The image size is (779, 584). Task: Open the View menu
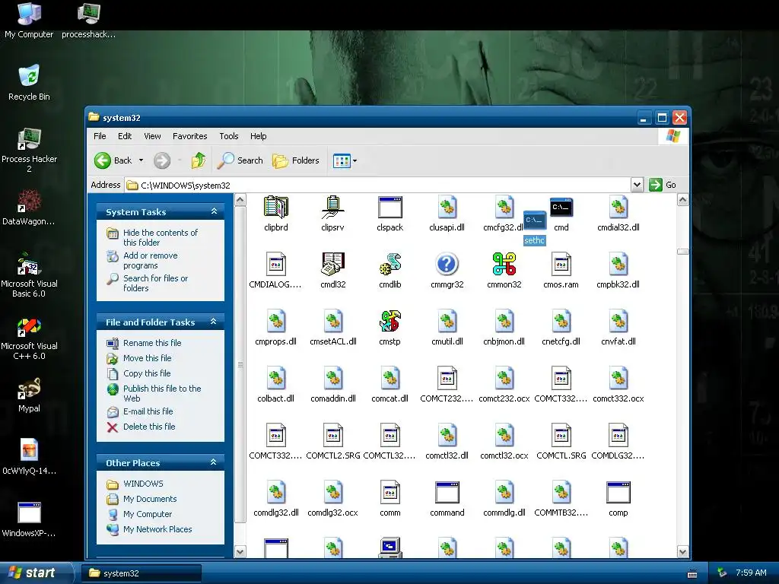tap(152, 136)
